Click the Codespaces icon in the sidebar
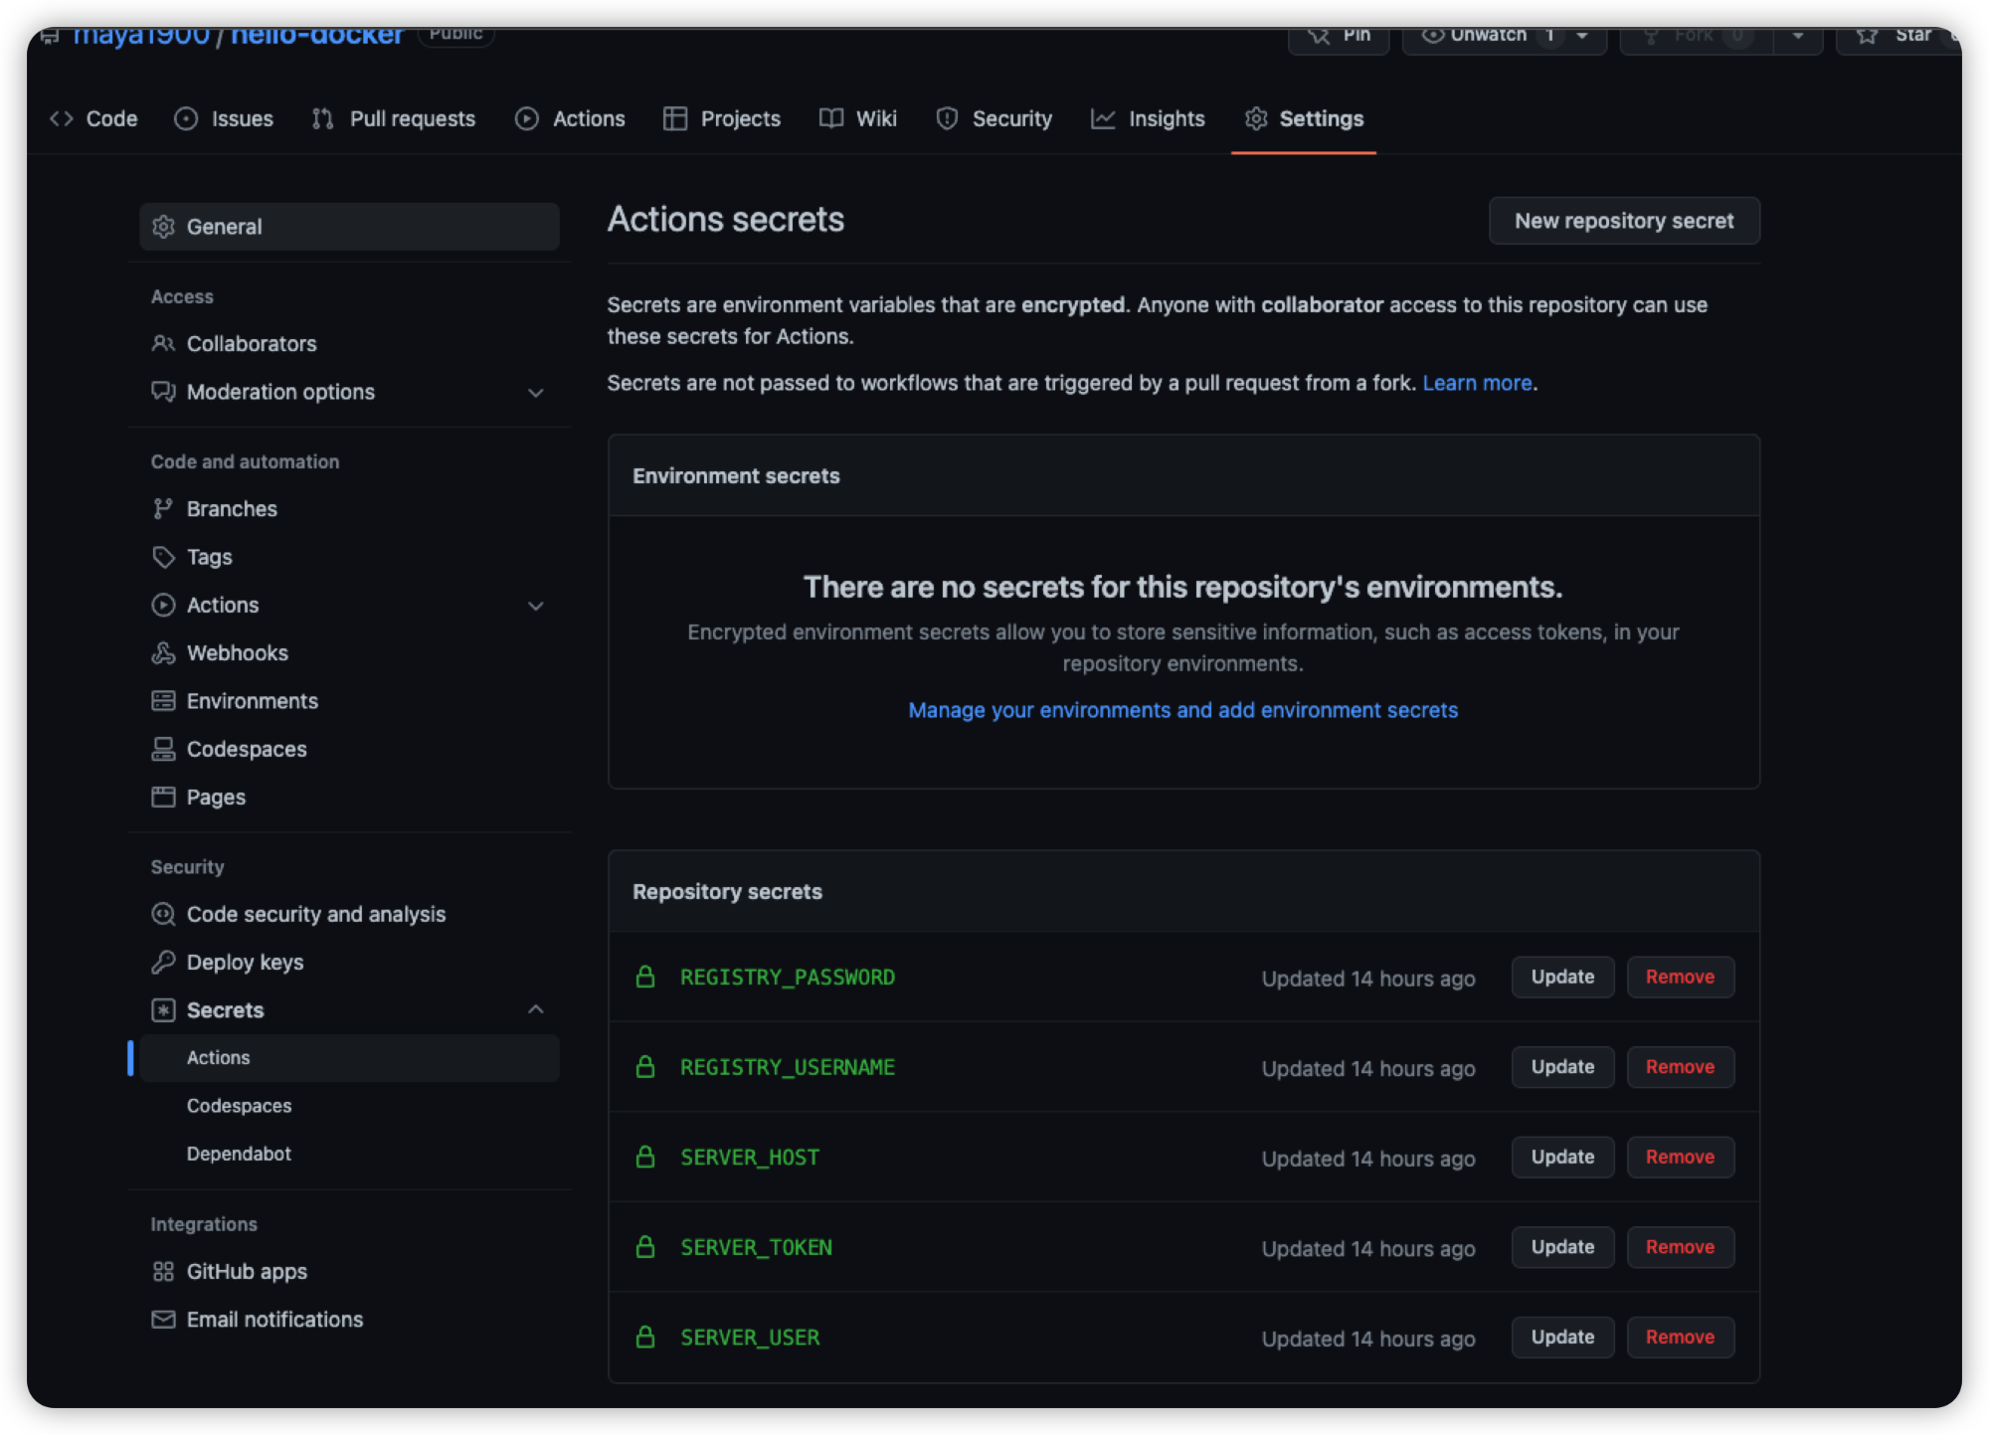1989x1435 pixels. pyautogui.click(x=163, y=749)
